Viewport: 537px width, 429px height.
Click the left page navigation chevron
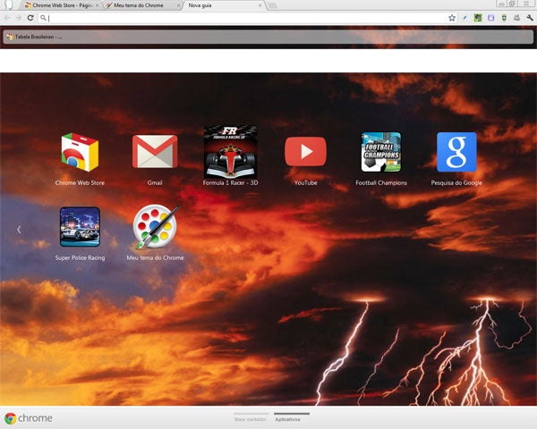(19, 230)
